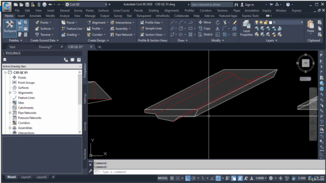326x183 pixels.
Task: Open the Profile View tool
Action: point(151,22)
